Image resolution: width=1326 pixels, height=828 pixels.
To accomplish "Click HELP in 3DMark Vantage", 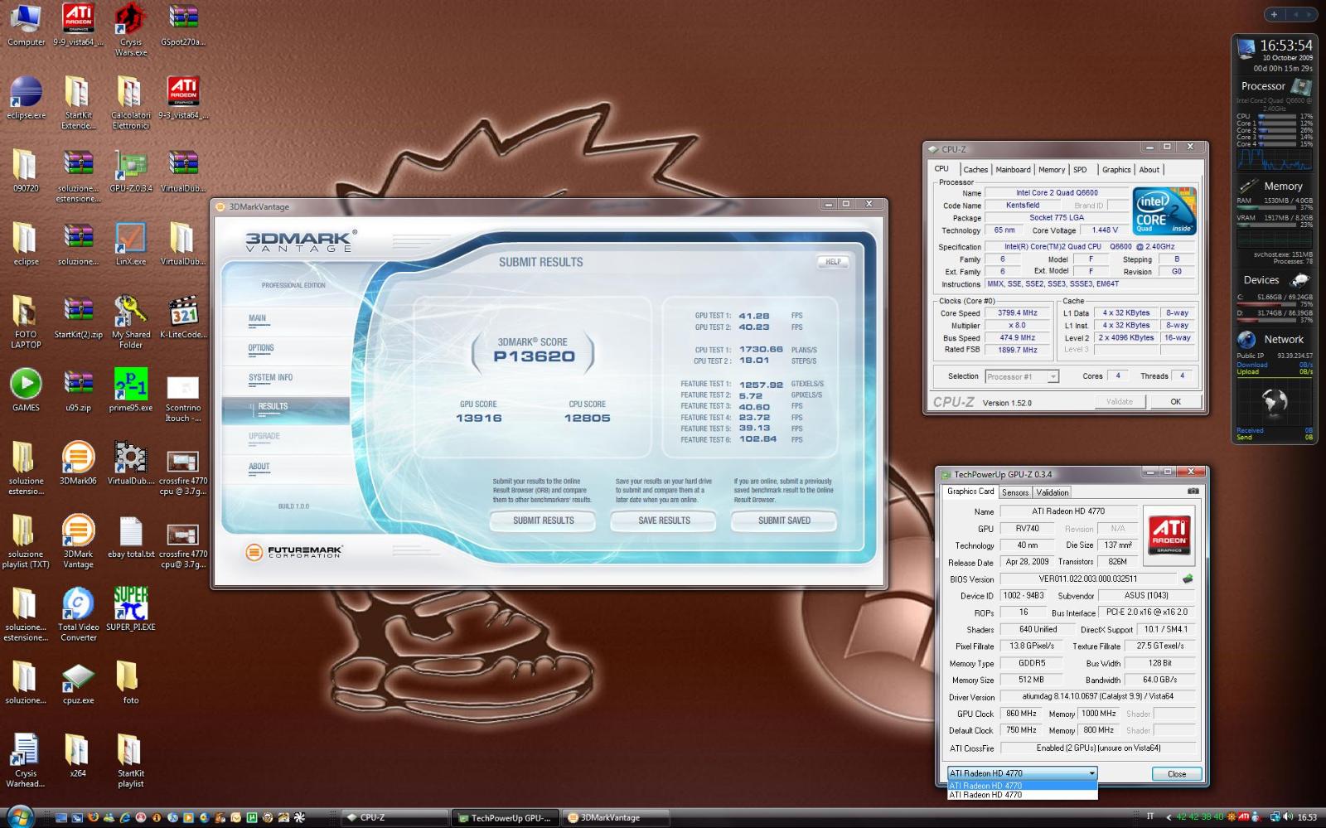I will tap(833, 262).
